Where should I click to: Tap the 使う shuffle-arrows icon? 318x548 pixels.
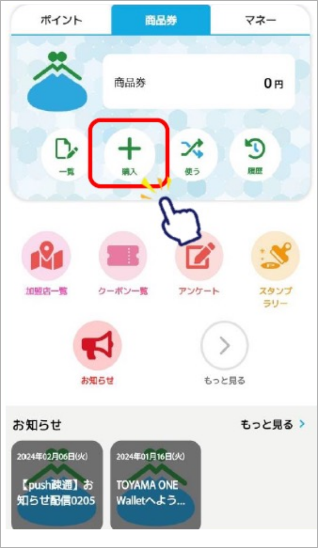click(192, 154)
